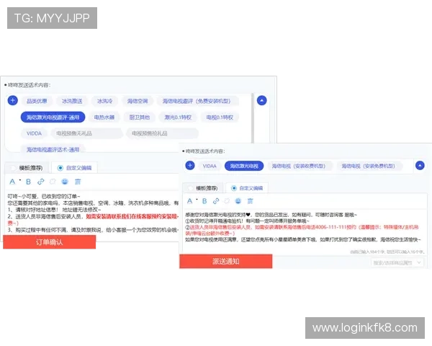Select the 品类优惠 tag
432x346 pixels.
tap(37, 101)
